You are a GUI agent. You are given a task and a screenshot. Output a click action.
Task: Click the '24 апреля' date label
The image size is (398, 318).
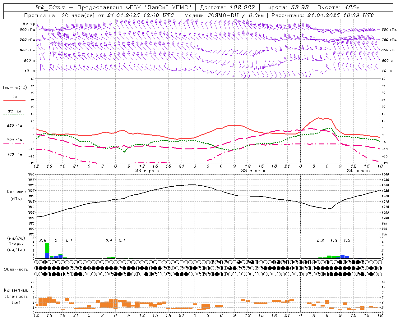(359, 171)
